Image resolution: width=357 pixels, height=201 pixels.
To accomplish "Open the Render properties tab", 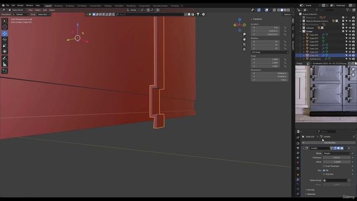I will [298, 143].
